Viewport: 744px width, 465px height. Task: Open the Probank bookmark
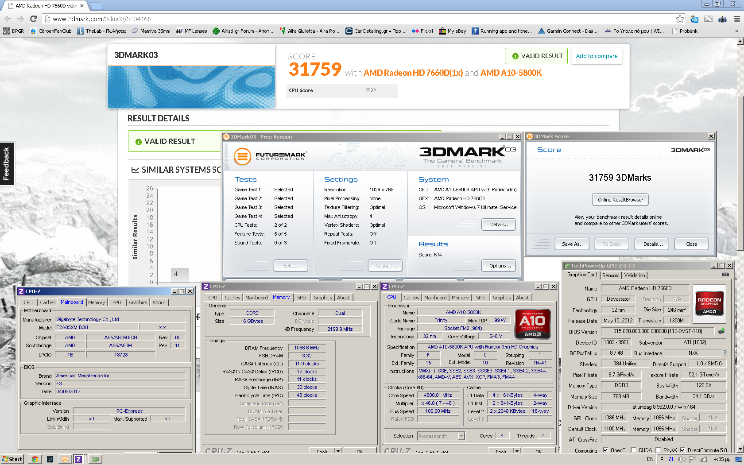685,31
